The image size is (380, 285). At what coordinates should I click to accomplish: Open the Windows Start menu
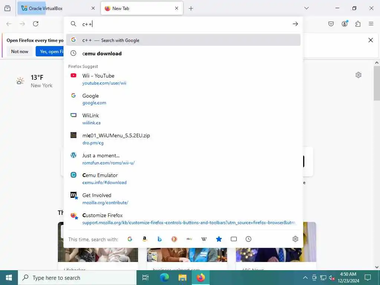click(9, 278)
